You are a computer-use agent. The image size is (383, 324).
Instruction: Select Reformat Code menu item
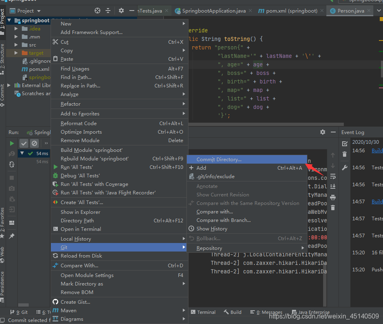point(119,124)
